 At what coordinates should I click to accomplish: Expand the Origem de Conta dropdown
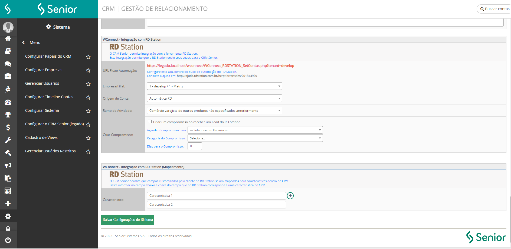[214, 99]
